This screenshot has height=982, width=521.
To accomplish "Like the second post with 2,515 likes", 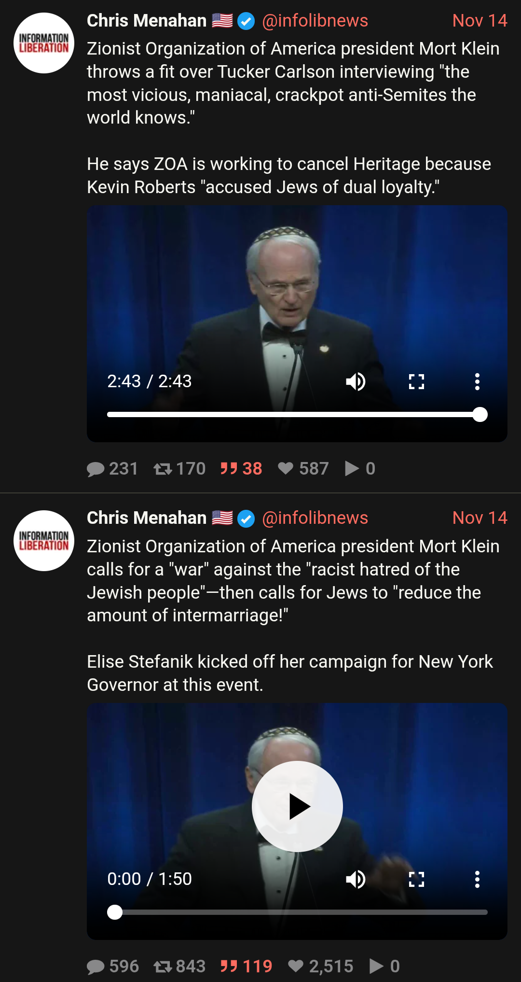I will 320,966.
